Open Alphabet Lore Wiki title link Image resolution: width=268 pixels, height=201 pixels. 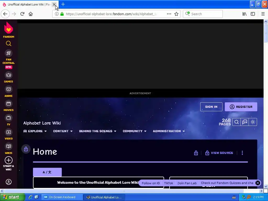coord(42,123)
